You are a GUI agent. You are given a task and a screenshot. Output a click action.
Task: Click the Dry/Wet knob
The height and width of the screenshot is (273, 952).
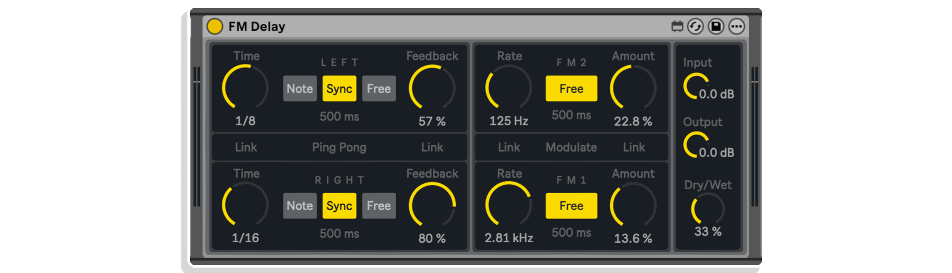coord(708,209)
